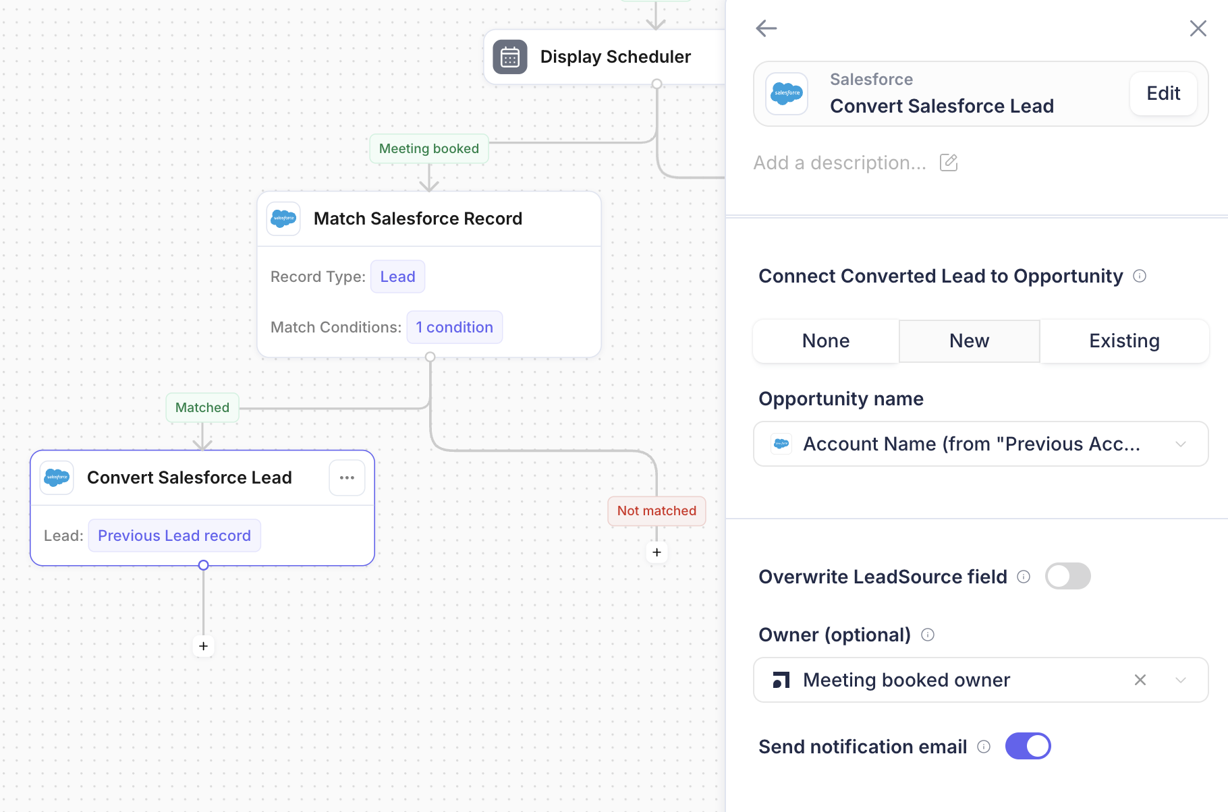Select the Match Salesforce Record node title
Viewport: 1228px width, 812px height.
click(418, 219)
